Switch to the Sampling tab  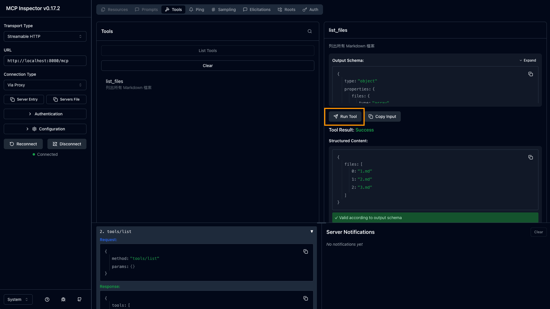pos(224,10)
